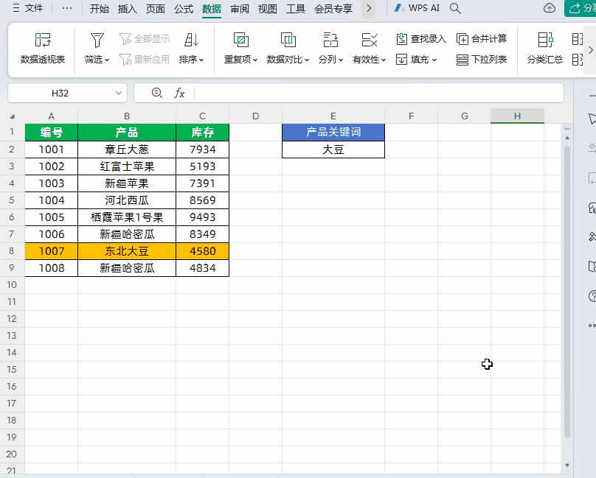Select column H header

(517, 116)
